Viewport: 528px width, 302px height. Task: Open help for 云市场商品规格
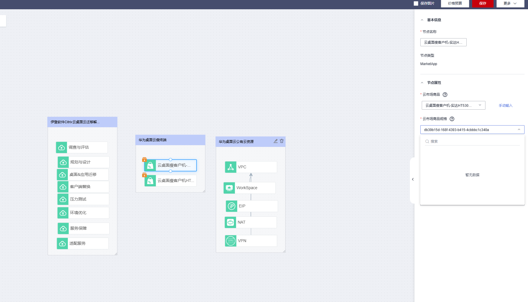452,119
